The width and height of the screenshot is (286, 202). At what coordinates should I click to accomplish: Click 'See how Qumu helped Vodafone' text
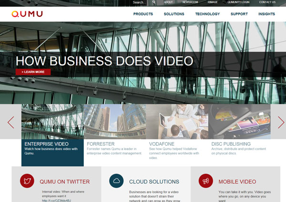(x=174, y=153)
